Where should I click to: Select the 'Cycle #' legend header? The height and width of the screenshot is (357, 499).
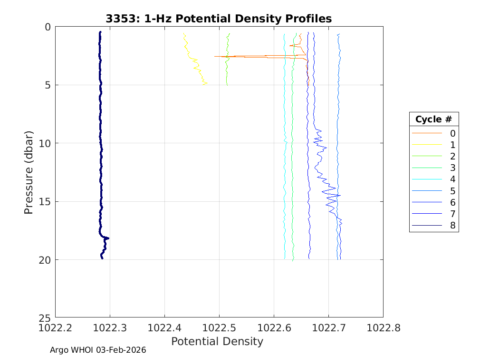pos(433,119)
